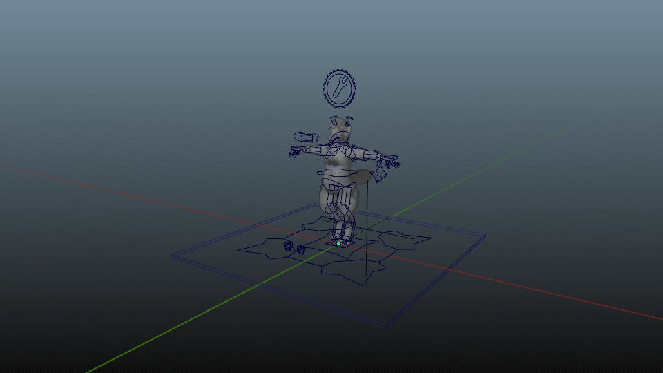Screen dimensions: 663x373
Task: Select the green pivot dot at the feet
Action: tap(338, 244)
